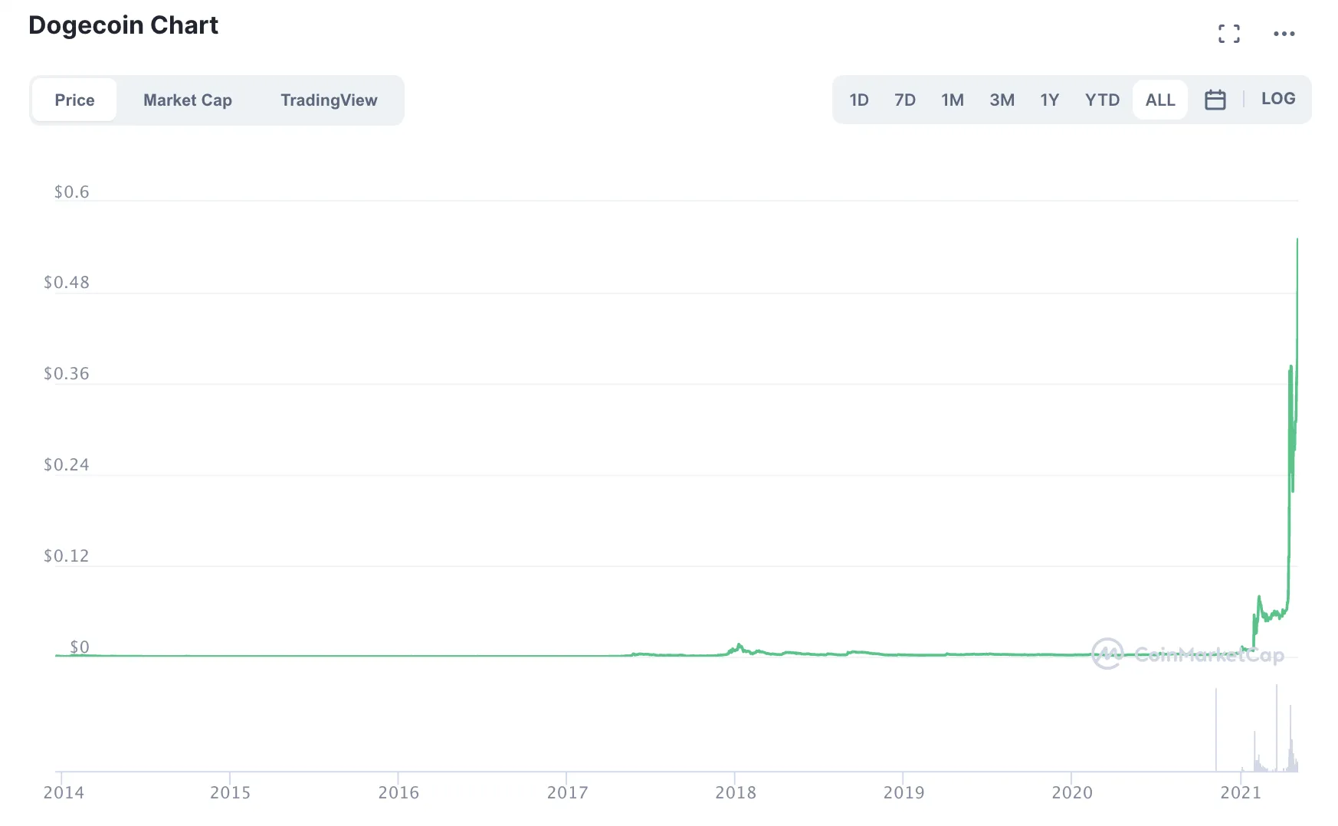Open the fullscreen chart view icon
The image size is (1338, 826).
1229,34
